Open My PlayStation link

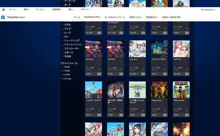coord(208,10)
